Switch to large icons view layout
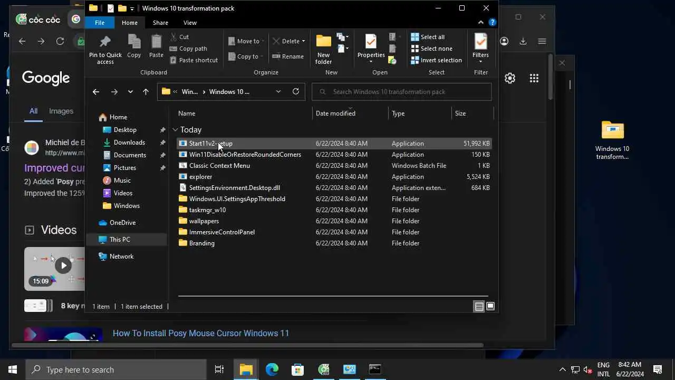Image resolution: width=675 pixels, height=380 pixels. (490, 307)
